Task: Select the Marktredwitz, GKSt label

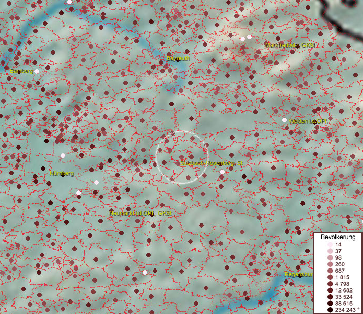Action: coord(290,45)
